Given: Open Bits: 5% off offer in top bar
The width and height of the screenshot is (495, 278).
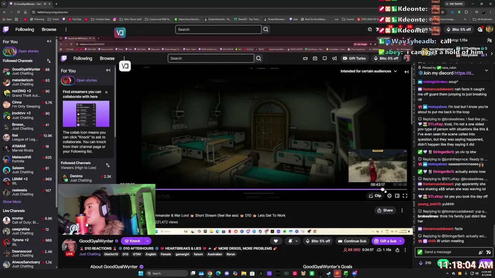Looking at the screenshot, I should [x=459, y=29].
